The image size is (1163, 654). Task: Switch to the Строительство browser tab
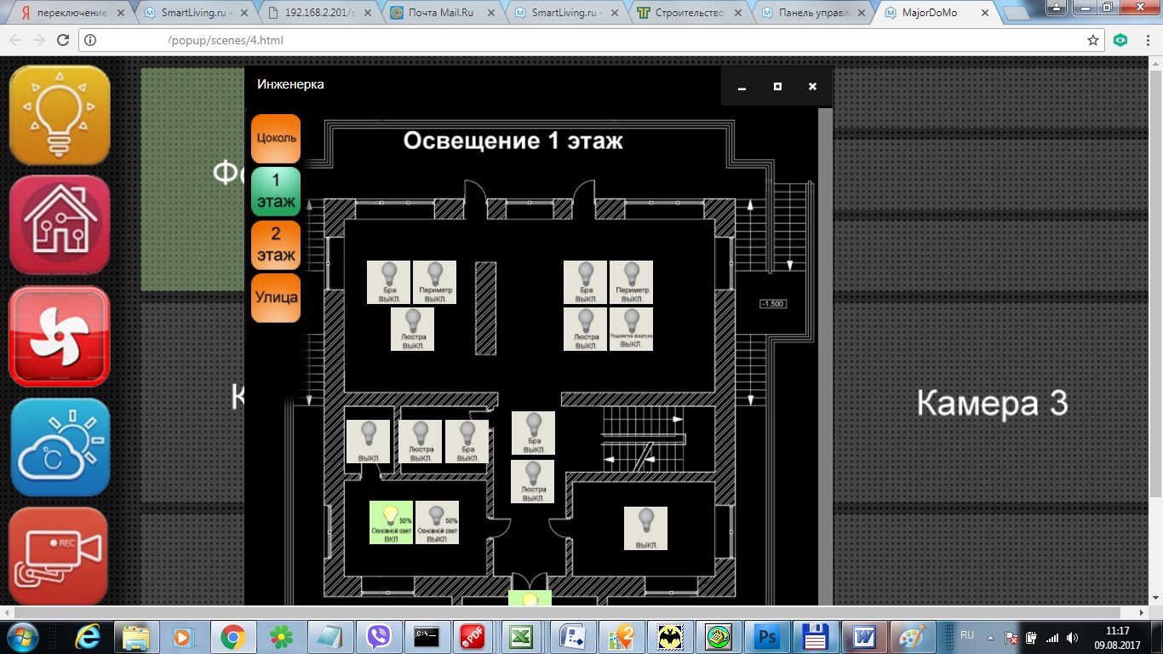[x=690, y=13]
